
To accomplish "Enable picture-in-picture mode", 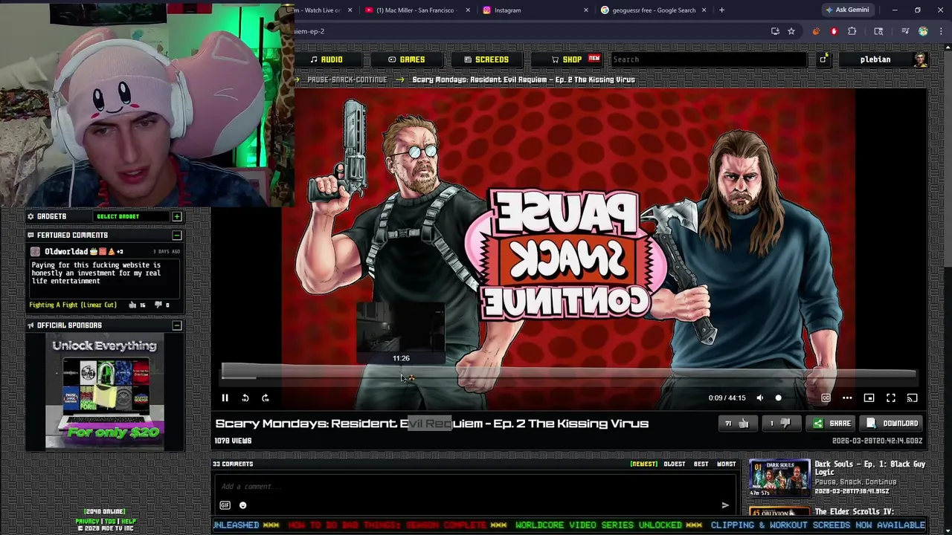I will click(869, 398).
